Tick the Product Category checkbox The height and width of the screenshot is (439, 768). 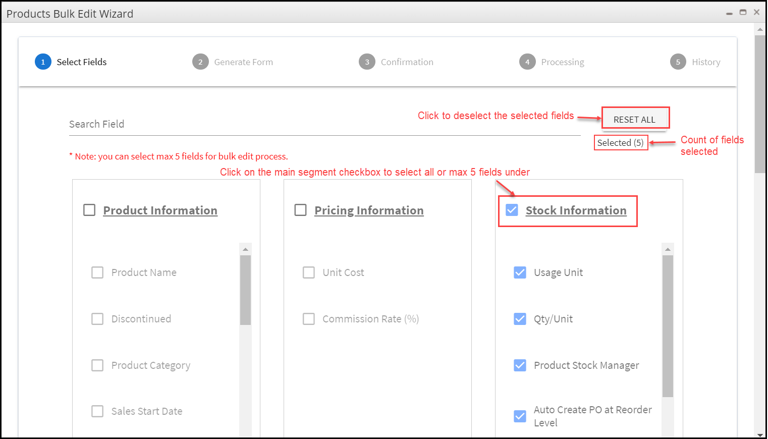pos(97,365)
